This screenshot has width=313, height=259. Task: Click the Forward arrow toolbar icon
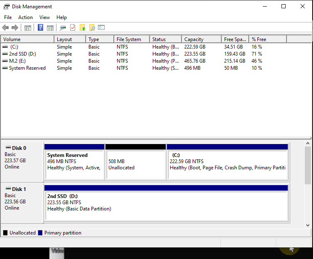pyautogui.click(x=15, y=28)
